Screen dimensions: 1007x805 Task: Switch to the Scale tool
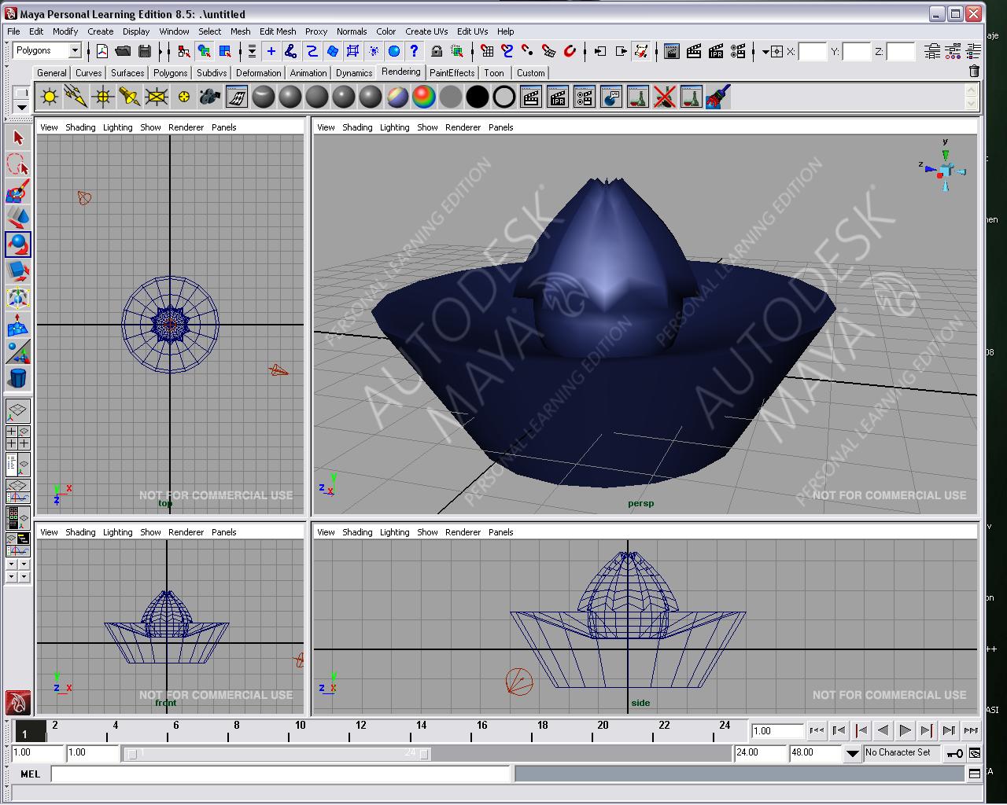point(18,272)
